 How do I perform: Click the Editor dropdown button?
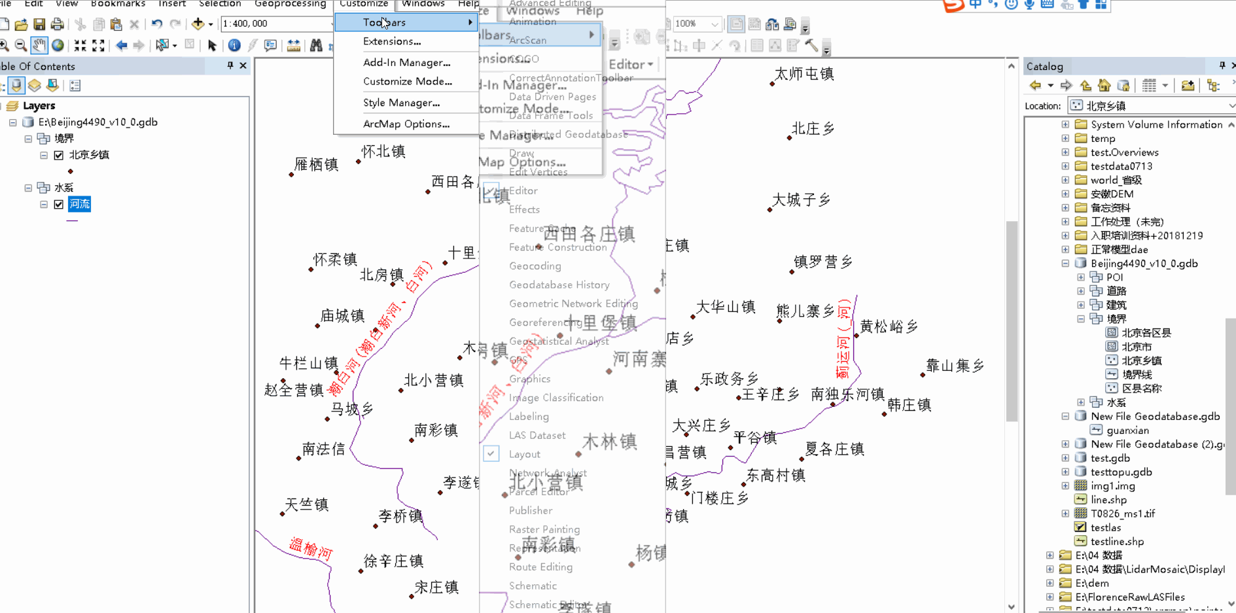[x=630, y=63]
